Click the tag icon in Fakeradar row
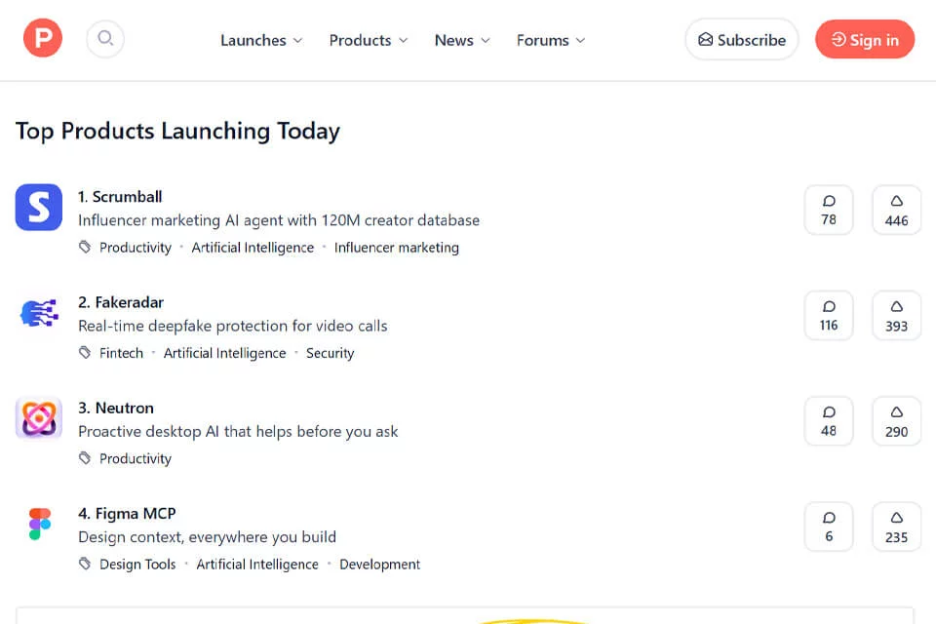Screen dimensions: 936x624 point(85,352)
